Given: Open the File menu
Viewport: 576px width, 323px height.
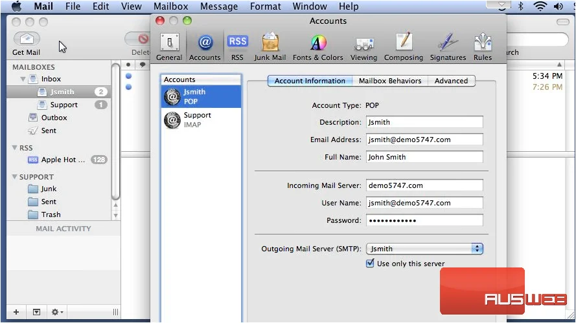Looking at the screenshot, I should click(x=73, y=6).
